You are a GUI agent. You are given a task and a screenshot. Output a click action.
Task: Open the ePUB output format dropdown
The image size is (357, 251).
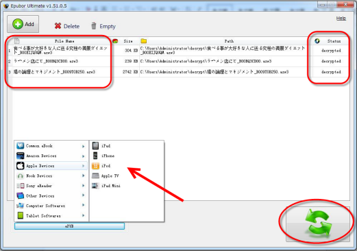tap(69, 226)
